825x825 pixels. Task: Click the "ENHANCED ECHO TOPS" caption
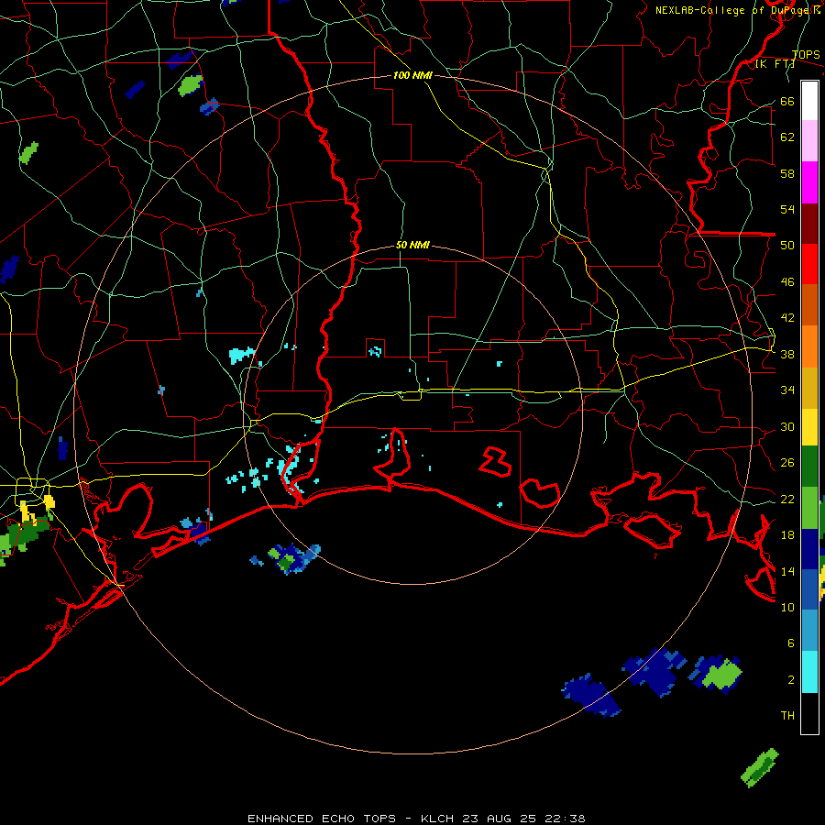(x=322, y=819)
